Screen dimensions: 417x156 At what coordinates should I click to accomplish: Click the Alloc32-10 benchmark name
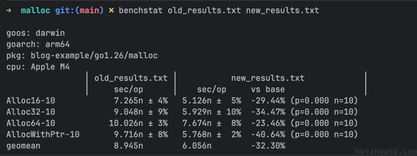(31, 112)
